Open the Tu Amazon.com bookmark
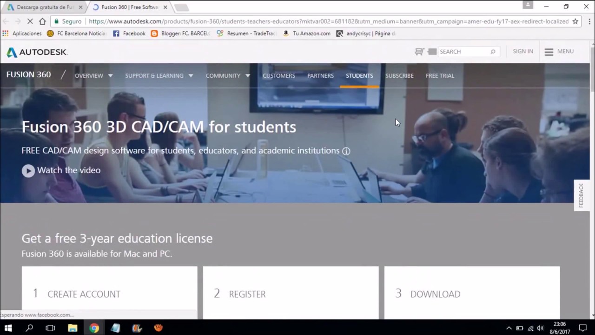The width and height of the screenshot is (595, 335). [307, 33]
